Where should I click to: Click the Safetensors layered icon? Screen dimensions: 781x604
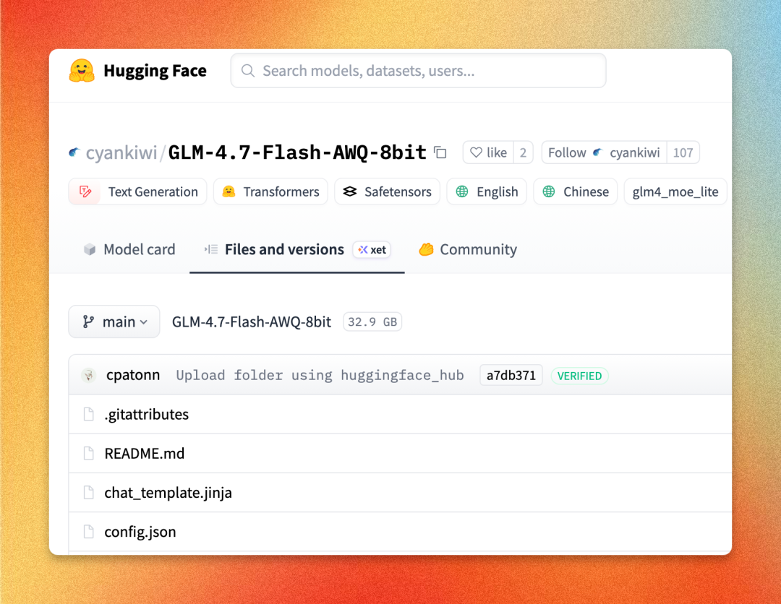pos(350,191)
